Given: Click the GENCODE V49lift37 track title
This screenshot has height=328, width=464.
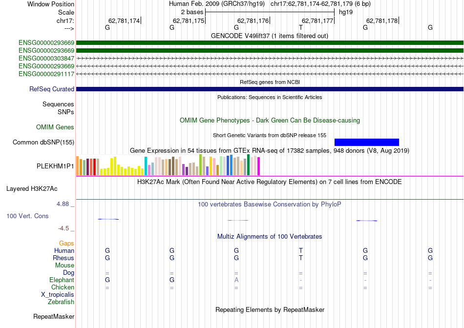Looking at the screenshot, I should coord(270,36).
